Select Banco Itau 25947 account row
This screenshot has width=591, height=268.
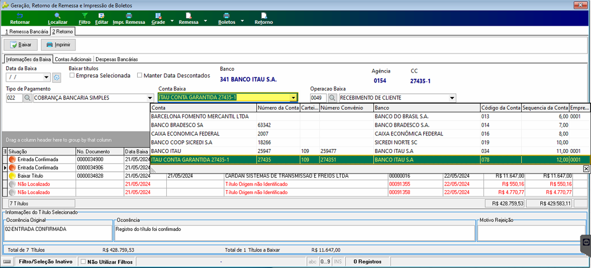pos(370,151)
